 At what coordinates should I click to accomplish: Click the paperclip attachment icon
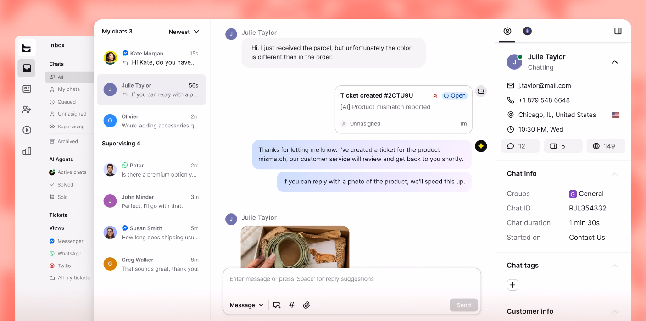pos(306,305)
